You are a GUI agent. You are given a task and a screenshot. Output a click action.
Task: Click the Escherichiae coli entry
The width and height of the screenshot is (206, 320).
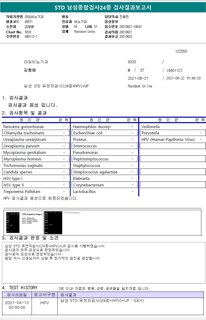(x=105, y=133)
